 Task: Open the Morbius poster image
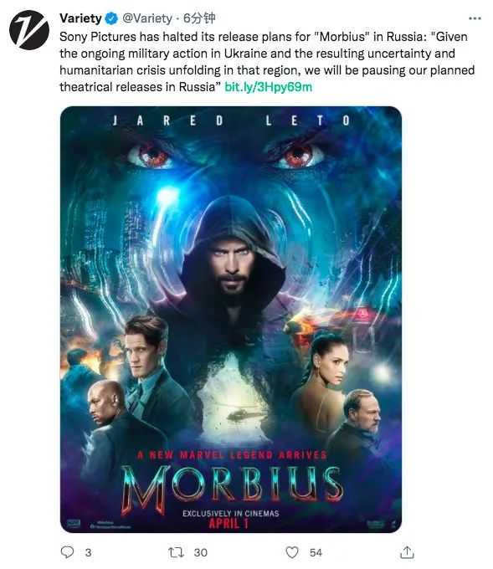(x=231, y=320)
